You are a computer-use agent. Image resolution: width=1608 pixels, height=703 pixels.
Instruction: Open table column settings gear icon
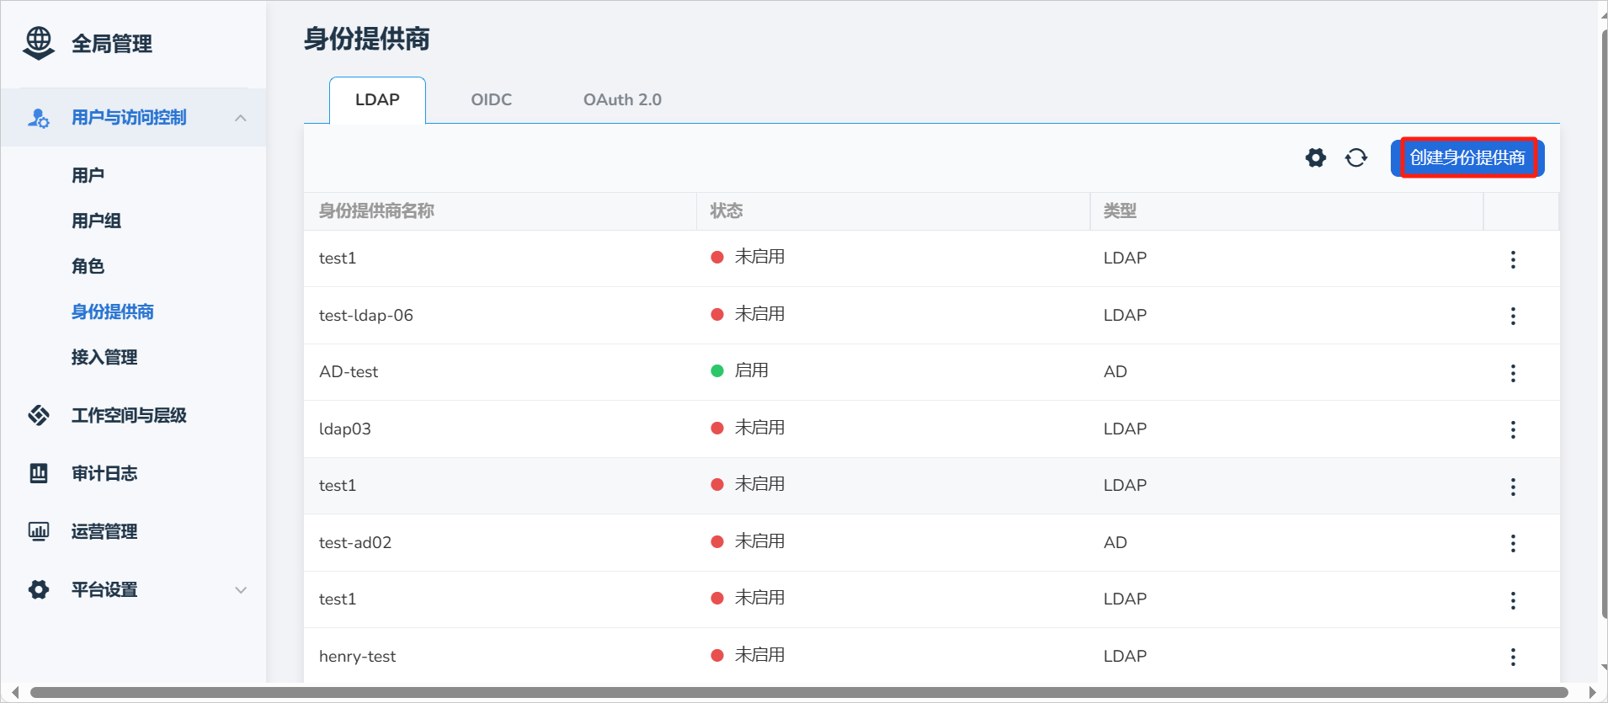1316,157
